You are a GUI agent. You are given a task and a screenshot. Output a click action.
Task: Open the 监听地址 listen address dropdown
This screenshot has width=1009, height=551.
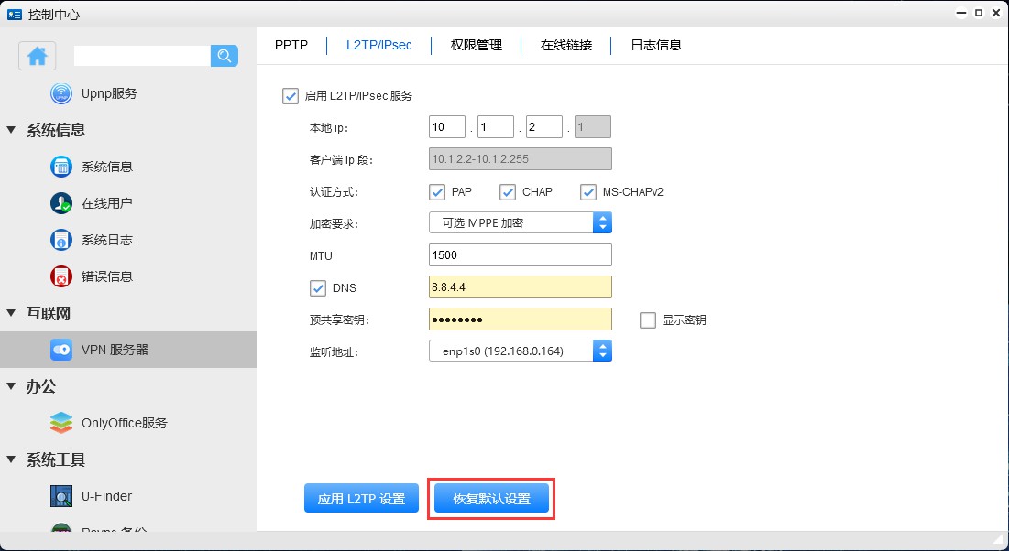[x=602, y=351]
